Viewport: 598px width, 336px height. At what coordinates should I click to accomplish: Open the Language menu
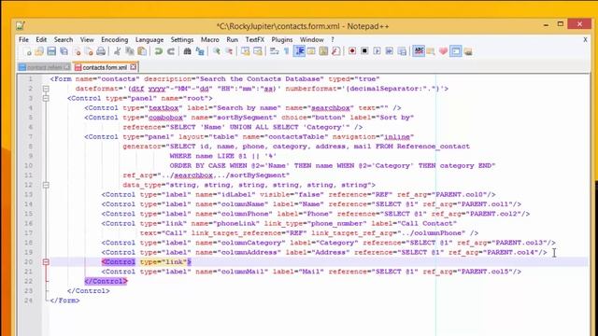[x=149, y=39]
